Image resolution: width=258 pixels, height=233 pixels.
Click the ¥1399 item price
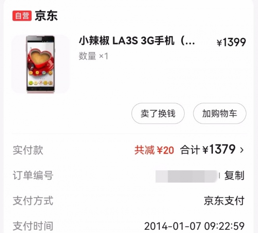click(231, 42)
